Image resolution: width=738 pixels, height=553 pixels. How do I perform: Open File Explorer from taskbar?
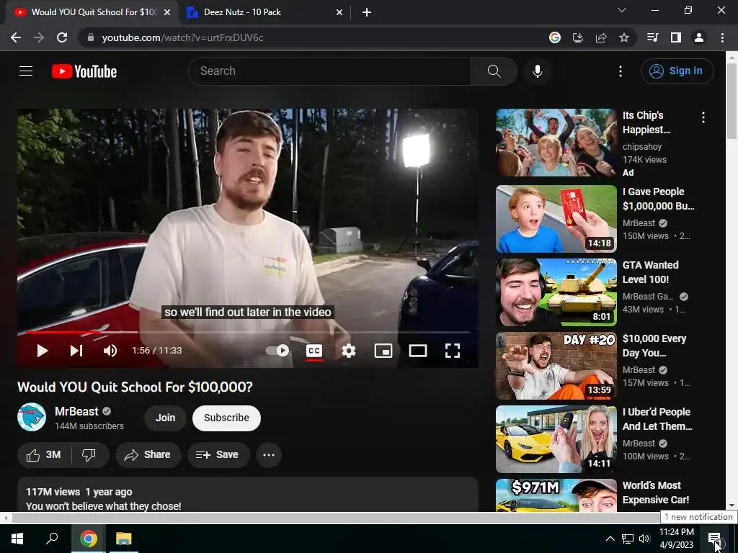coord(124,539)
